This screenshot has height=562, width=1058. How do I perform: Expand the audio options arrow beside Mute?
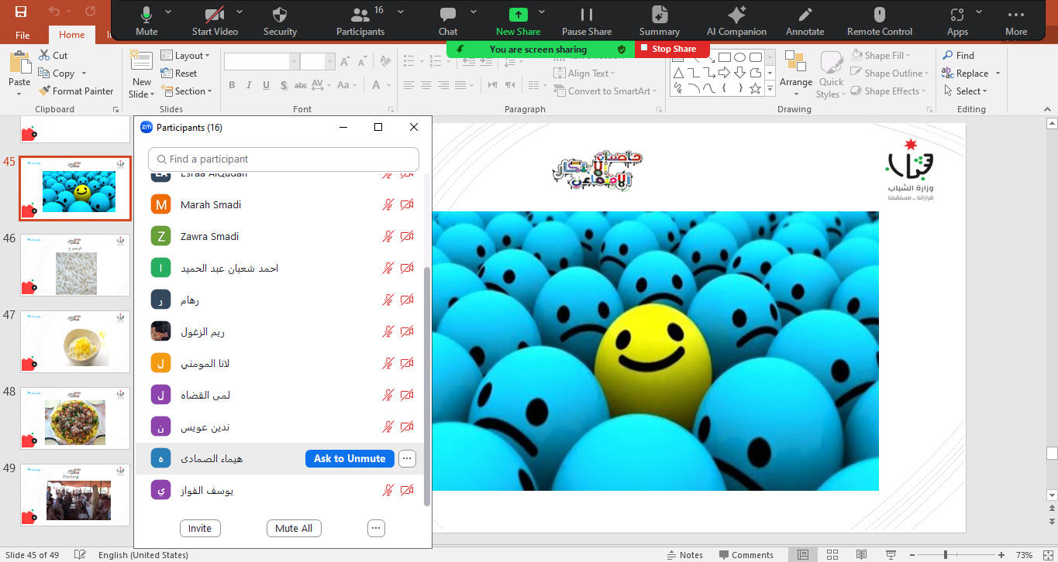(169, 12)
